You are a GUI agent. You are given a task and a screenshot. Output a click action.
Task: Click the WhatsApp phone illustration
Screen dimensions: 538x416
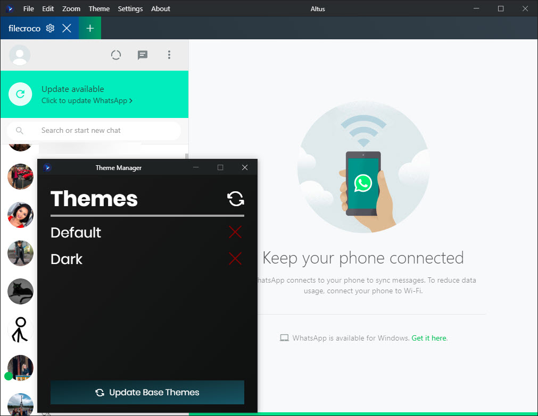(363, 167)
